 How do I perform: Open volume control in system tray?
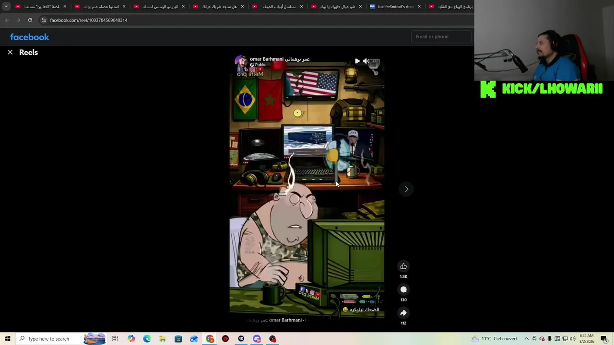[572, 339]
